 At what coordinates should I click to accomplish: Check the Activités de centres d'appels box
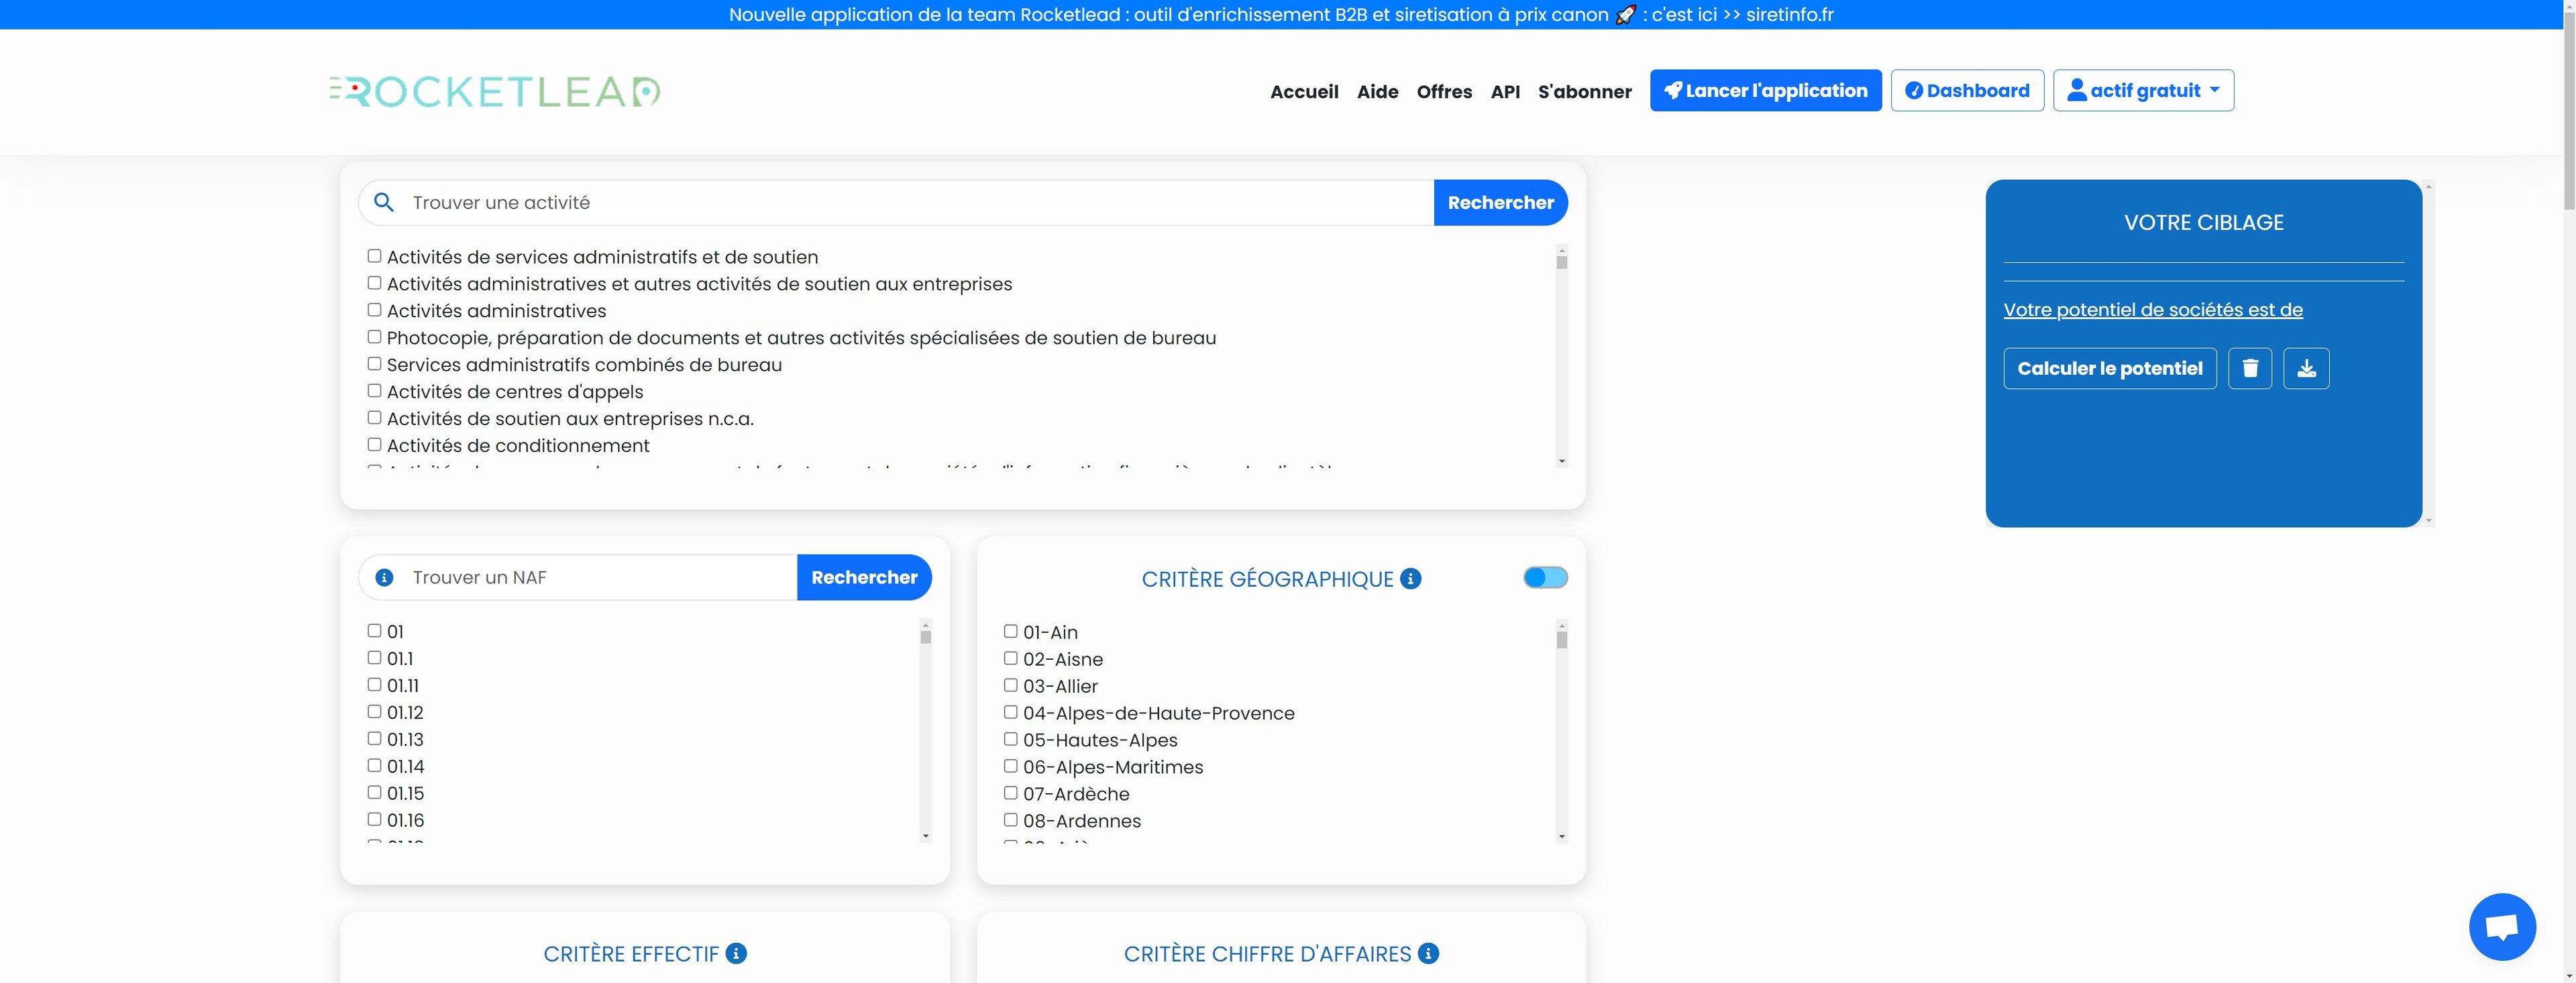pyautogui.click(x=374, y=391)
